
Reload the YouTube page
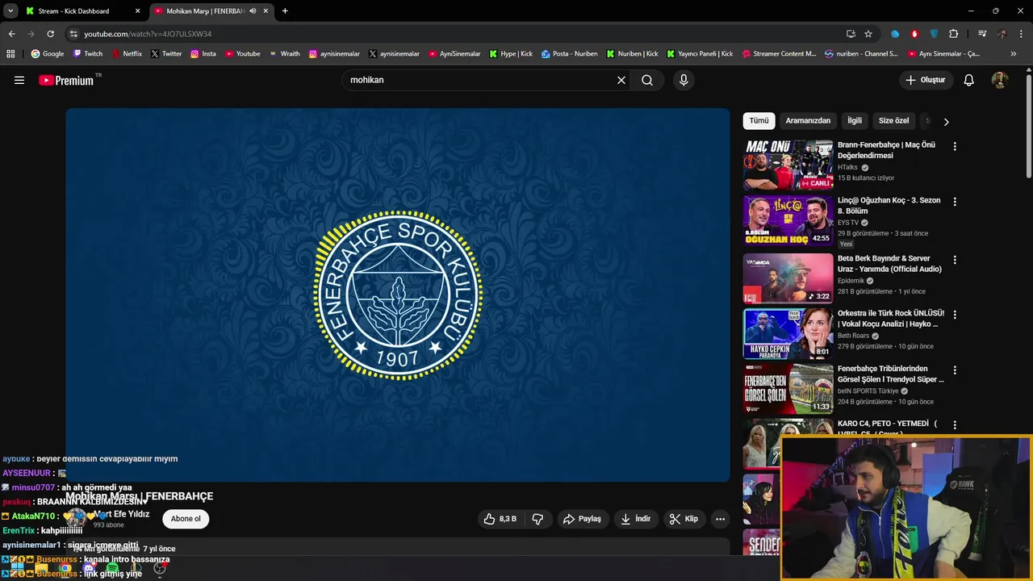[50, 34]
